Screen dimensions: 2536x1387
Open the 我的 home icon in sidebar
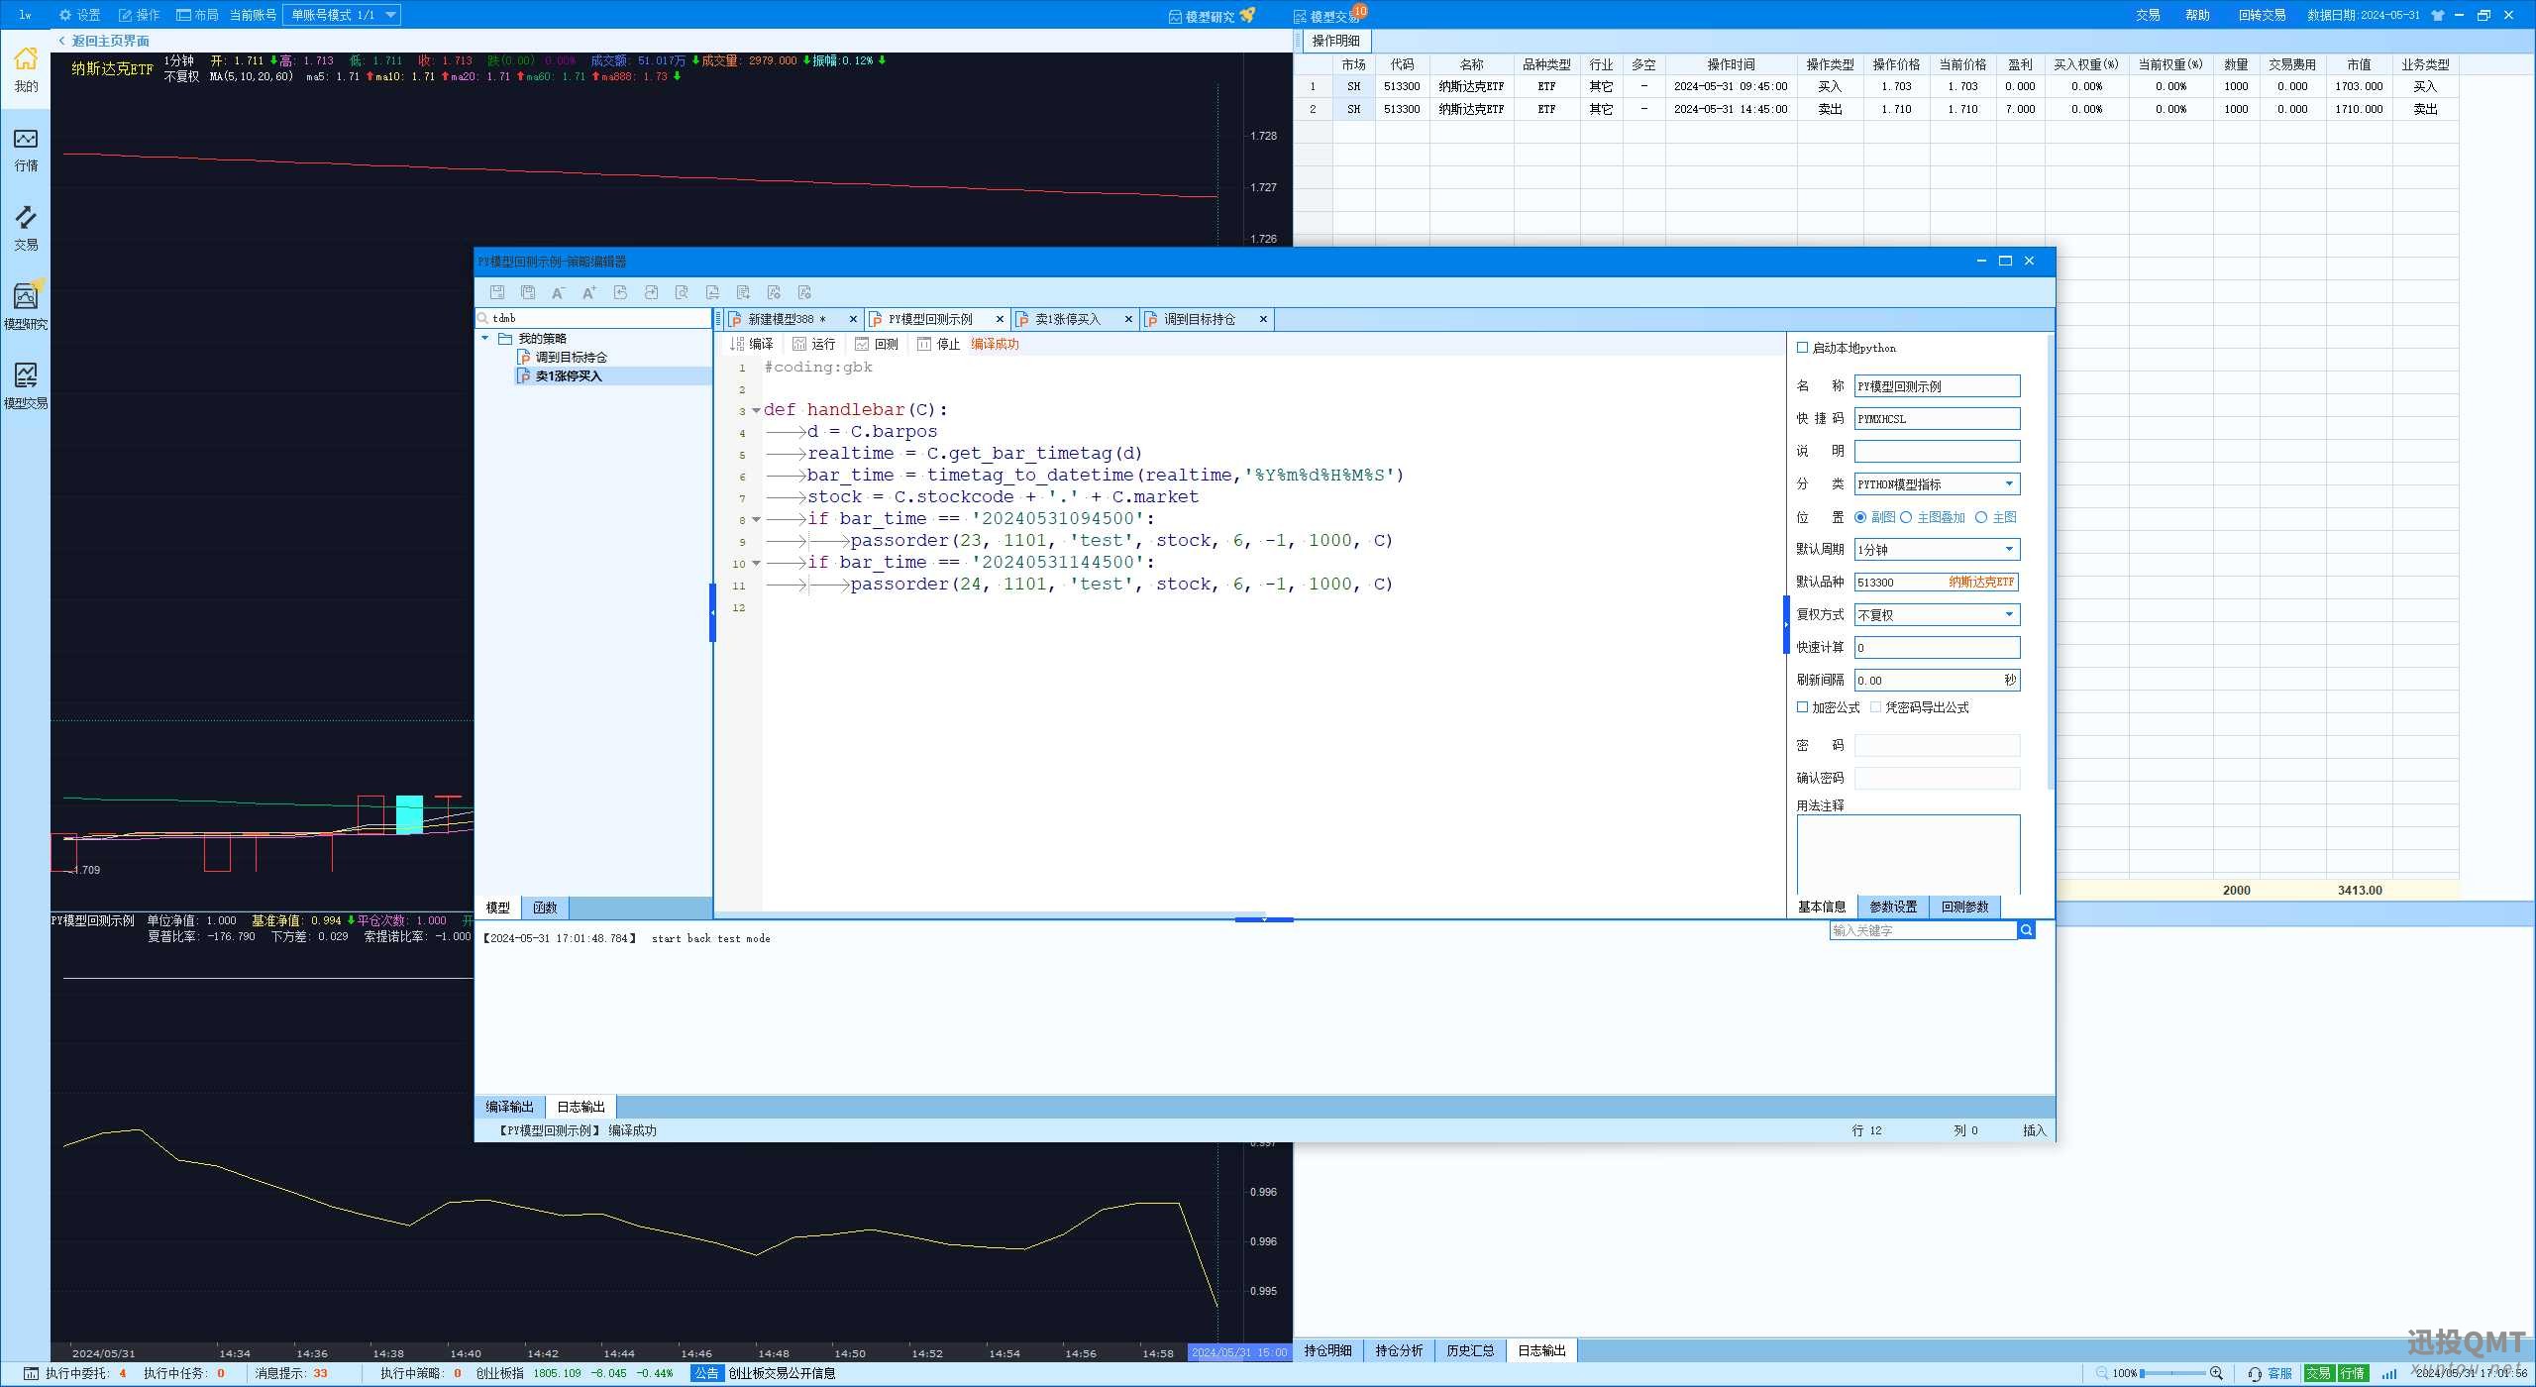[x=26, y=69]
